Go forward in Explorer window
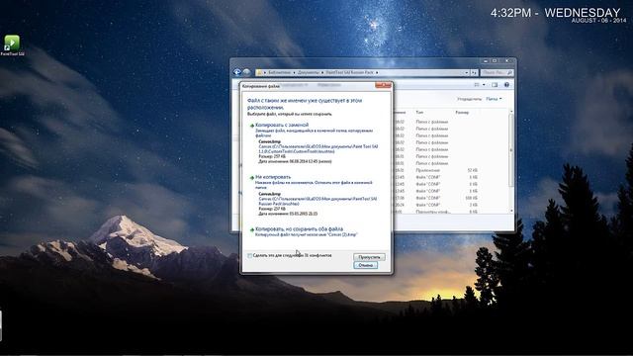The width and height of the screenshot is (633, 356). point(246,72)
